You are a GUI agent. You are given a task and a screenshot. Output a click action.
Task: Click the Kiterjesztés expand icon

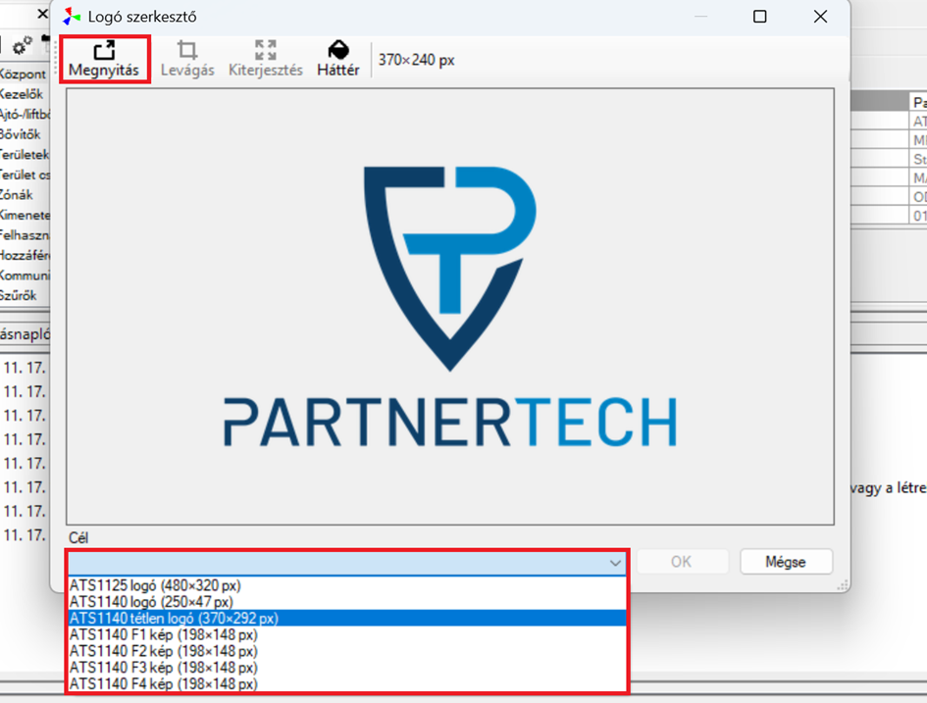265,51
